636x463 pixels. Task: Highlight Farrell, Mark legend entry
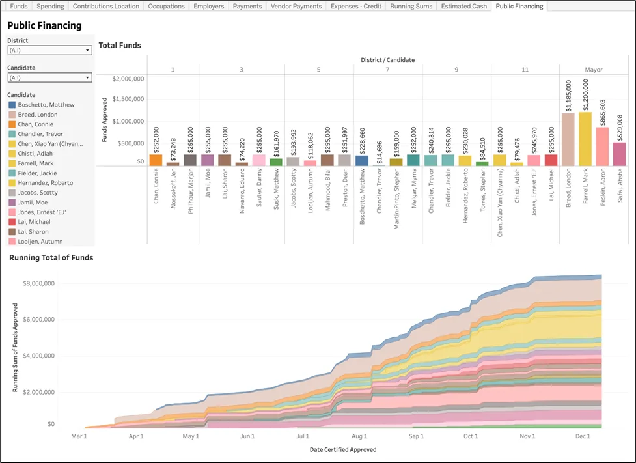coord(36,163)
